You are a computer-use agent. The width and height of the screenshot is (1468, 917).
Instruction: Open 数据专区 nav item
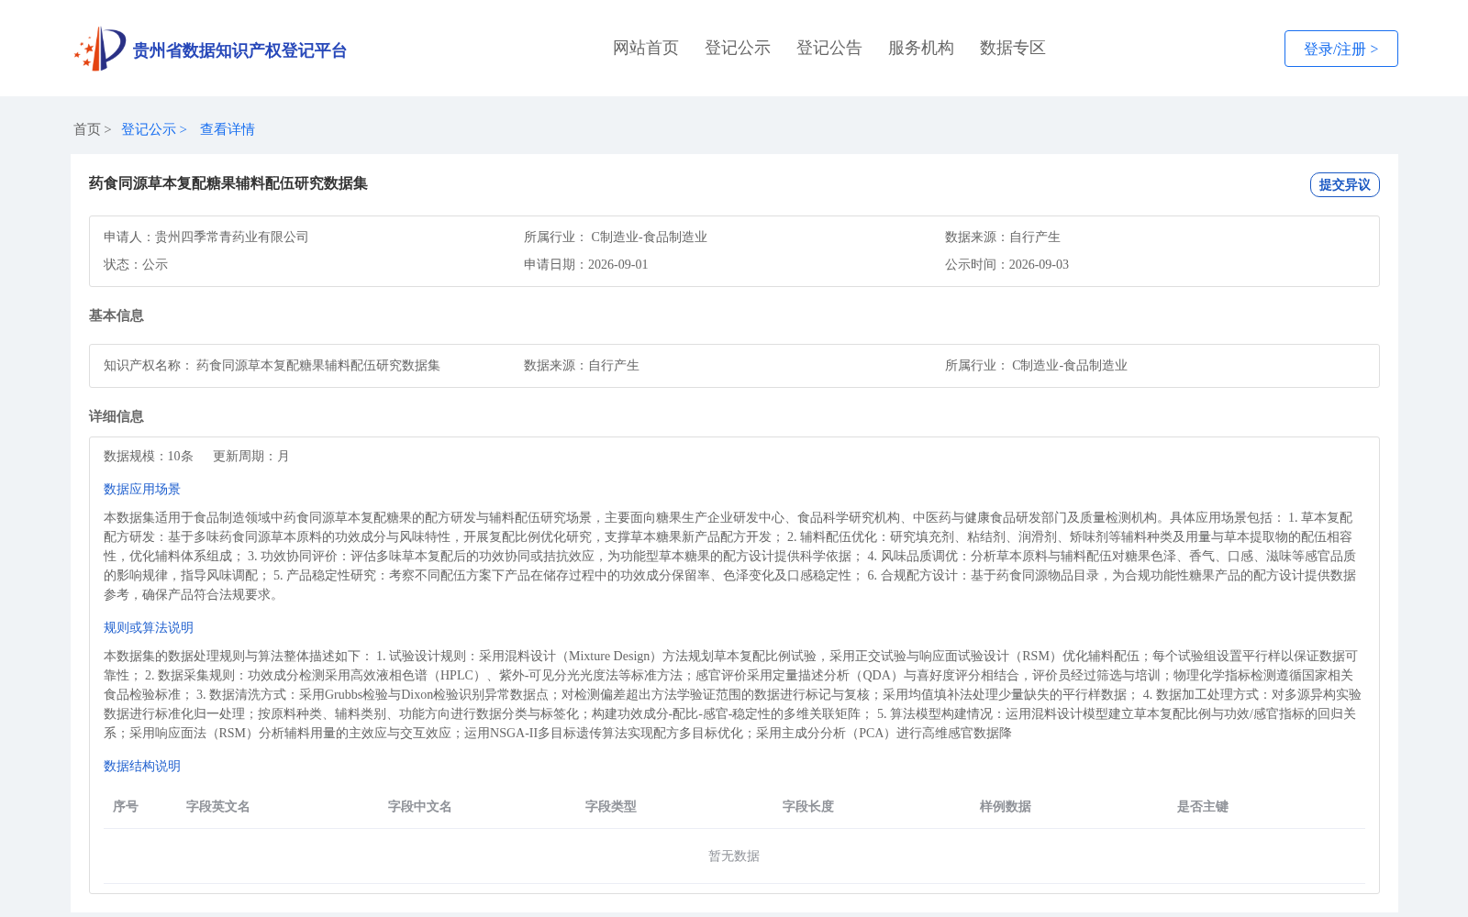click(x=1013, y=48)
